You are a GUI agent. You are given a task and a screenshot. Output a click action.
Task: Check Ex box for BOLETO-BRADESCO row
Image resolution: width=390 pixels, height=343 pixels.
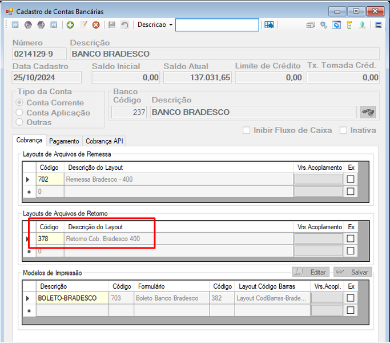click(x=351, y=298)
